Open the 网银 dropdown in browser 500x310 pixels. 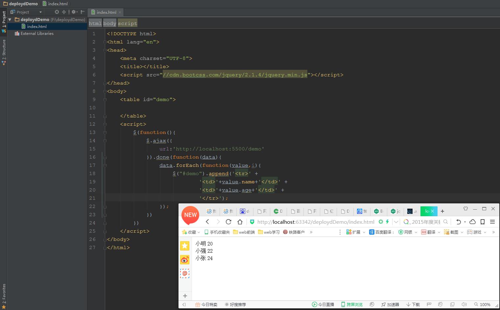[x=408, y=232]
